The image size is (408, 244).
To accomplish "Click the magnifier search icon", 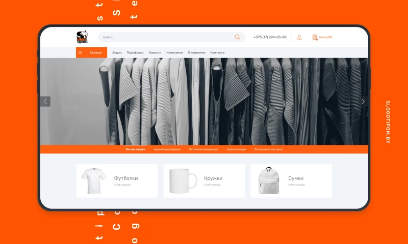I will [237, 37].
